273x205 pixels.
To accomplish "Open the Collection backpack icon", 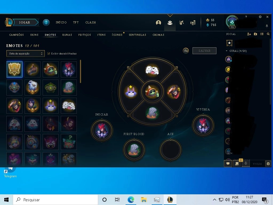I will coord(170,23).
